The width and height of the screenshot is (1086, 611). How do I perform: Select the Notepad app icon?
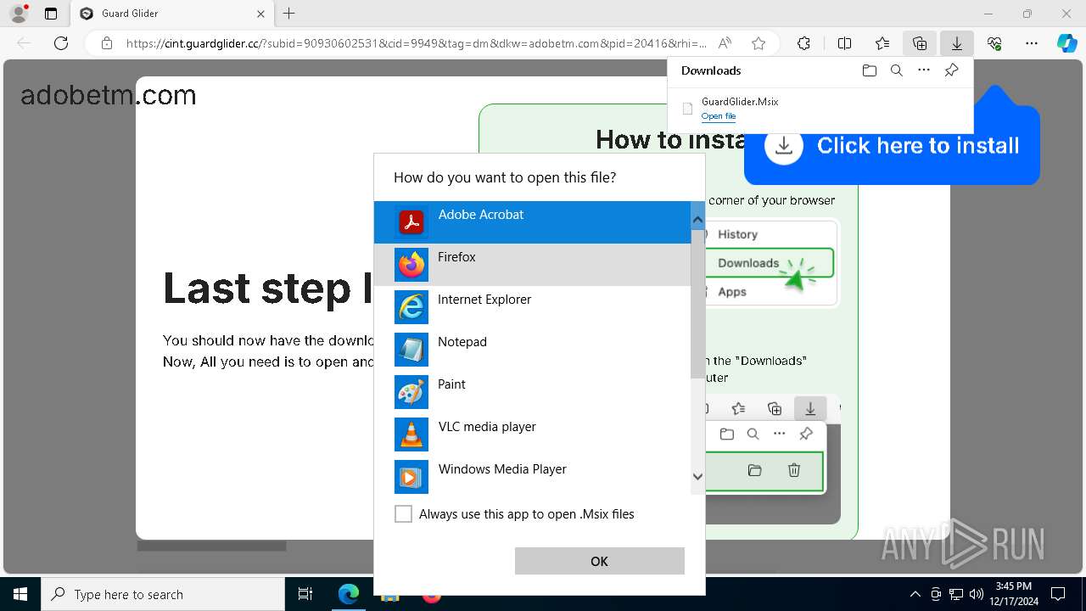pos(411,350)
